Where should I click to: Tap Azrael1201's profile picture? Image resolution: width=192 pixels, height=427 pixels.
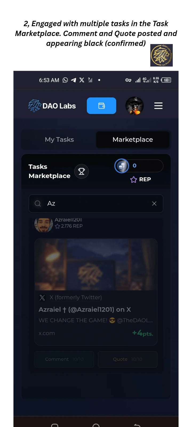tap(44, 225)
